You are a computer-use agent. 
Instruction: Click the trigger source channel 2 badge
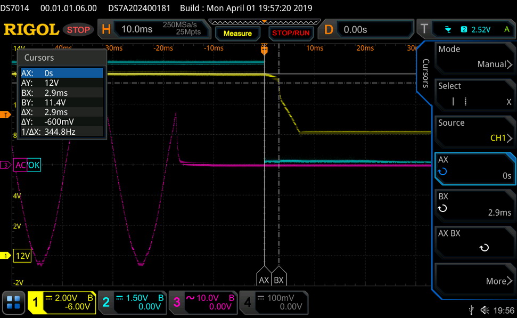[464, 30]
